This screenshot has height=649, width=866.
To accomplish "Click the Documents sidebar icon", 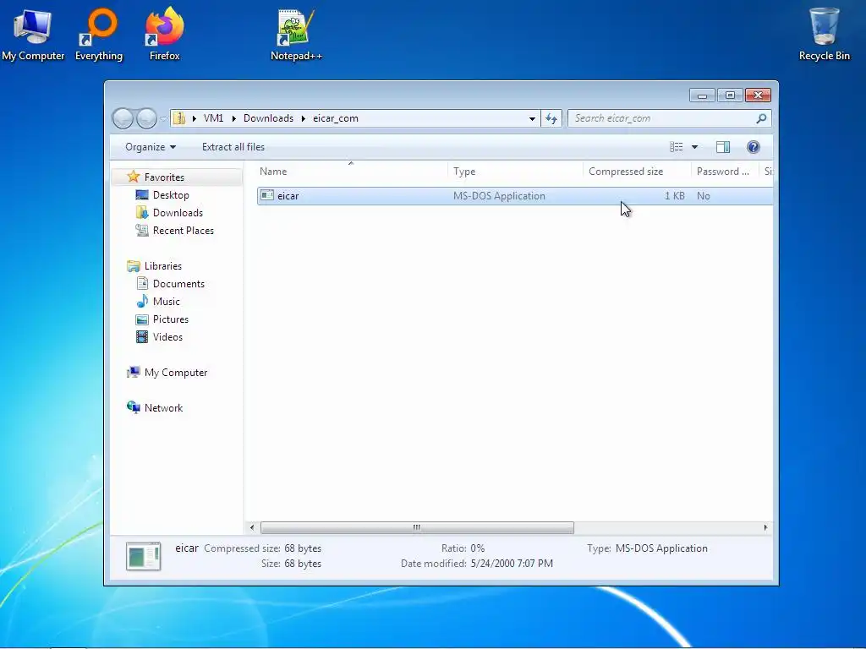I will click(142, 283).
